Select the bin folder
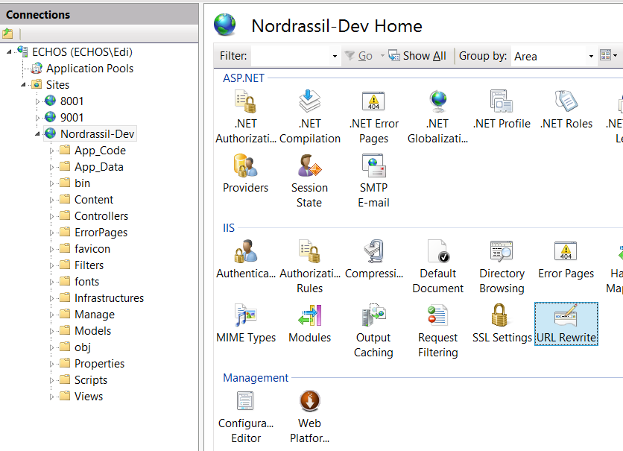 click(82, 183)
